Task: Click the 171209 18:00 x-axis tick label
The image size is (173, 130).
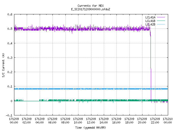Action: [x=129, y=121]
